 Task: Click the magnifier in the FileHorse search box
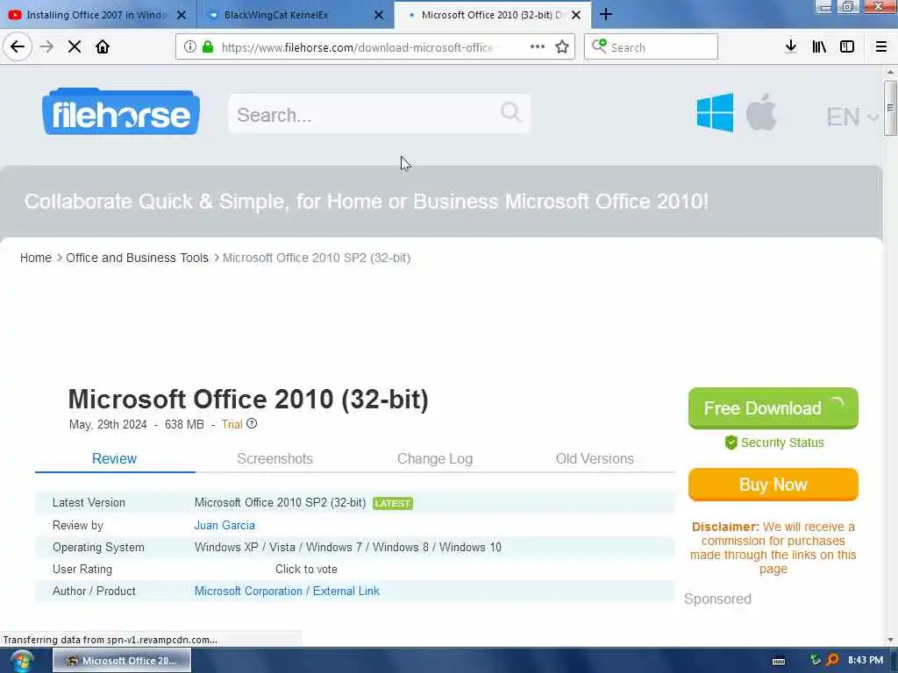510,112
